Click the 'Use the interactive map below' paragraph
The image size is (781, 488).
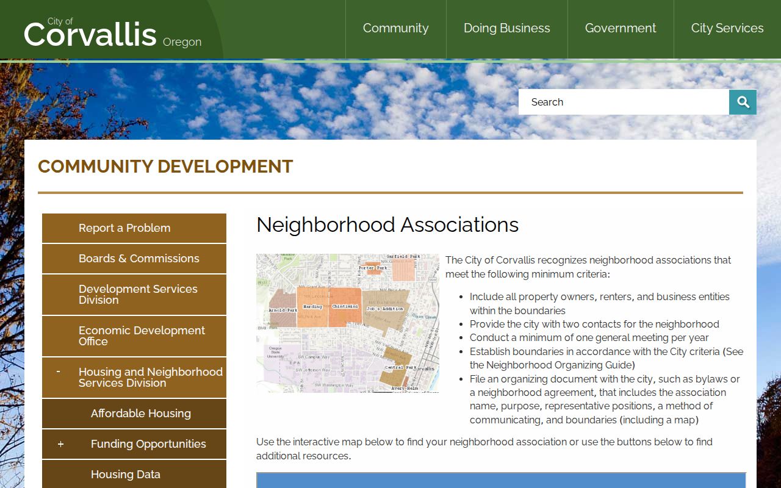484,449
